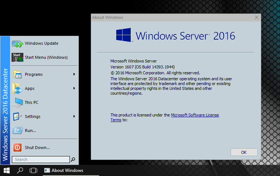
Task: Choose the Shut Down... label
Action: pos(38,148)
